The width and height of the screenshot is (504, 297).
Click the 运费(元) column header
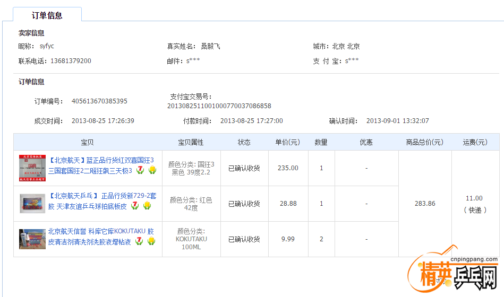pos(475,142)
